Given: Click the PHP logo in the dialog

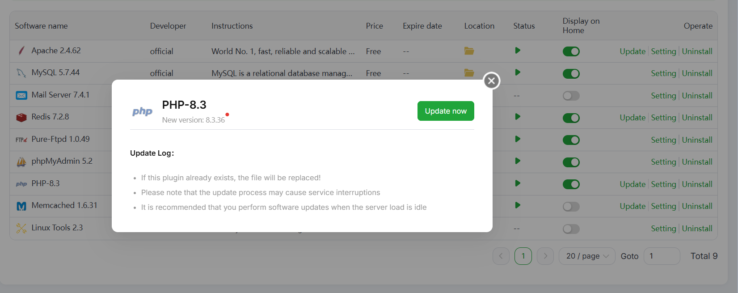Looking at the screenshot, I should point(142,111).
